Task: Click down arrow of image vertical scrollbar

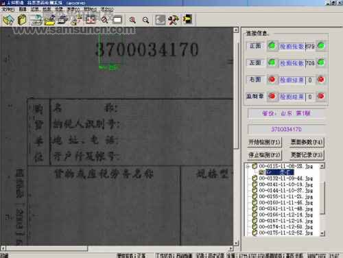Action: 236,243
